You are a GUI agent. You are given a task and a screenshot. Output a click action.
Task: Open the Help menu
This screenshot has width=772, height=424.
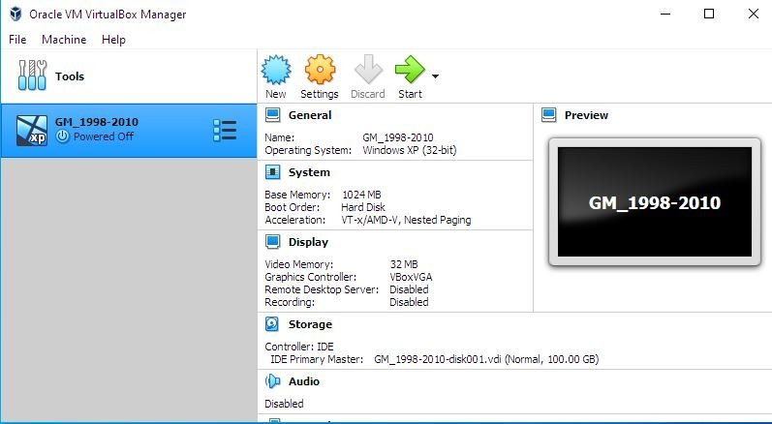[x=113, y=40]
